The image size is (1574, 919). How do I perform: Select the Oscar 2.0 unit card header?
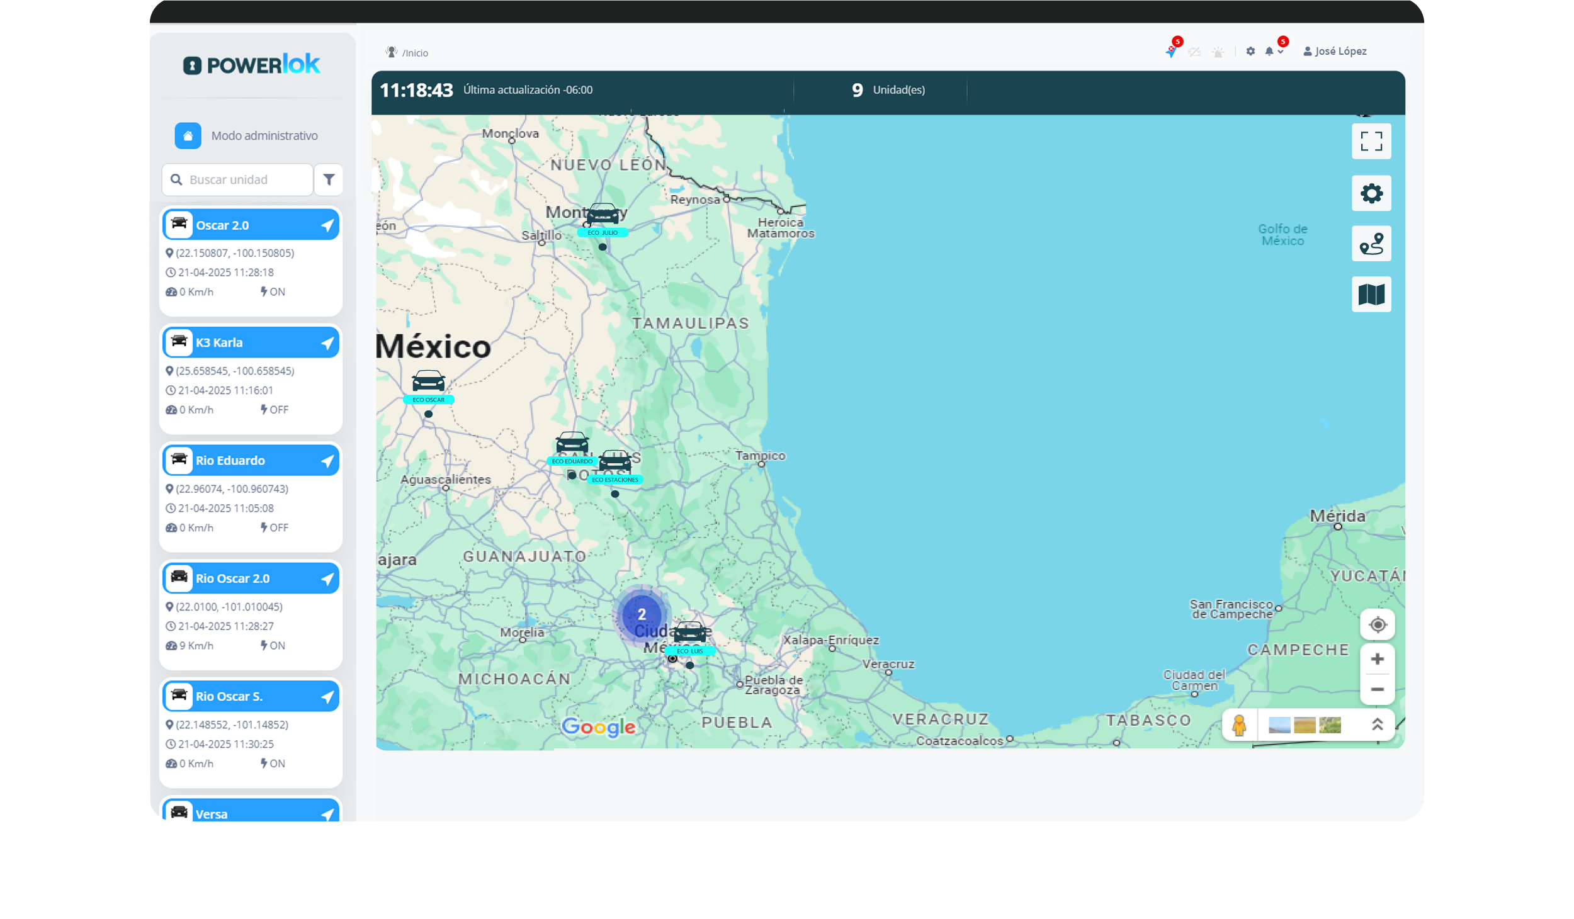tap(251, 225)
